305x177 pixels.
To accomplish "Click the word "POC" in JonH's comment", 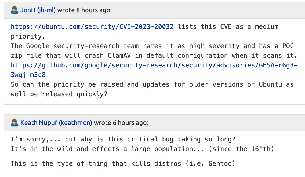I will 288,46.
